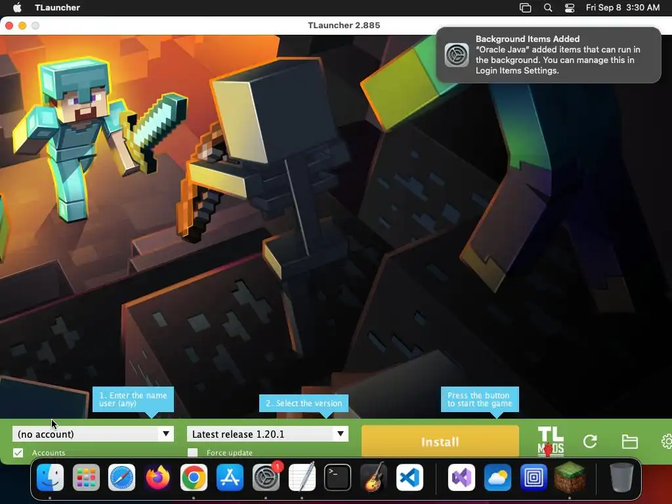
Task: Open the App Store dock icon
Action: 230,478
